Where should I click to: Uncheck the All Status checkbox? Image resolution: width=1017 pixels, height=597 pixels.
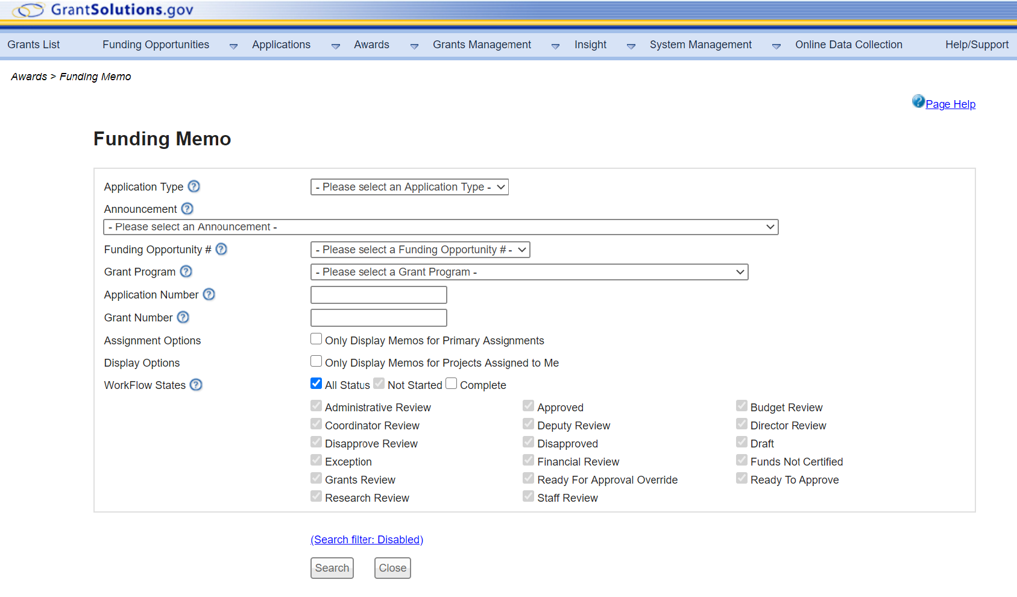click(316, 384)
